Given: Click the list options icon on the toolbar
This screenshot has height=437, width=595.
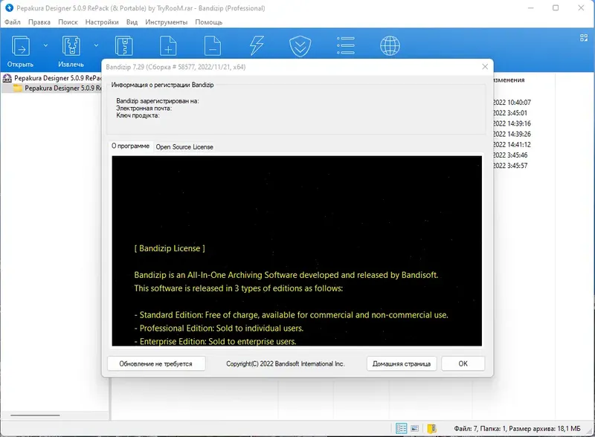Looking at the screenshot, I should (344, 46).
